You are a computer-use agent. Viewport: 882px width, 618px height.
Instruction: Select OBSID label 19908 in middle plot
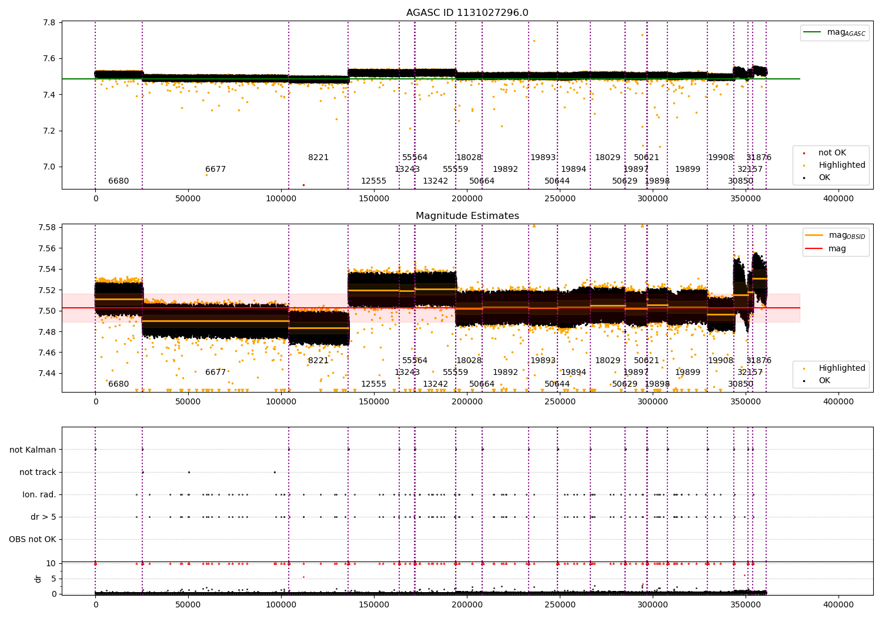(720, 361)
